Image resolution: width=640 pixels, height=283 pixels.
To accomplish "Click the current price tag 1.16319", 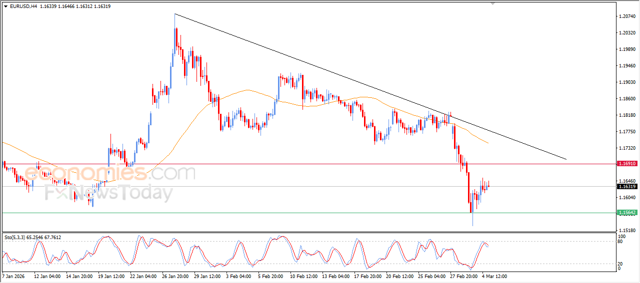I will [x=627, y=186].
